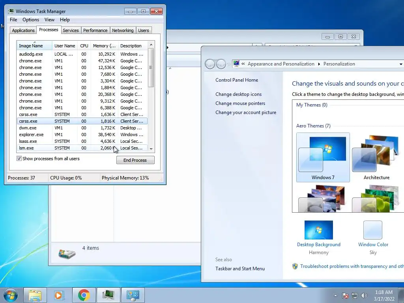The width and height of the screenshot is (404, 303).
Task: Open Troubleshoot problems with transparency link
Action: pyautogui.click(x=352, y=266)
